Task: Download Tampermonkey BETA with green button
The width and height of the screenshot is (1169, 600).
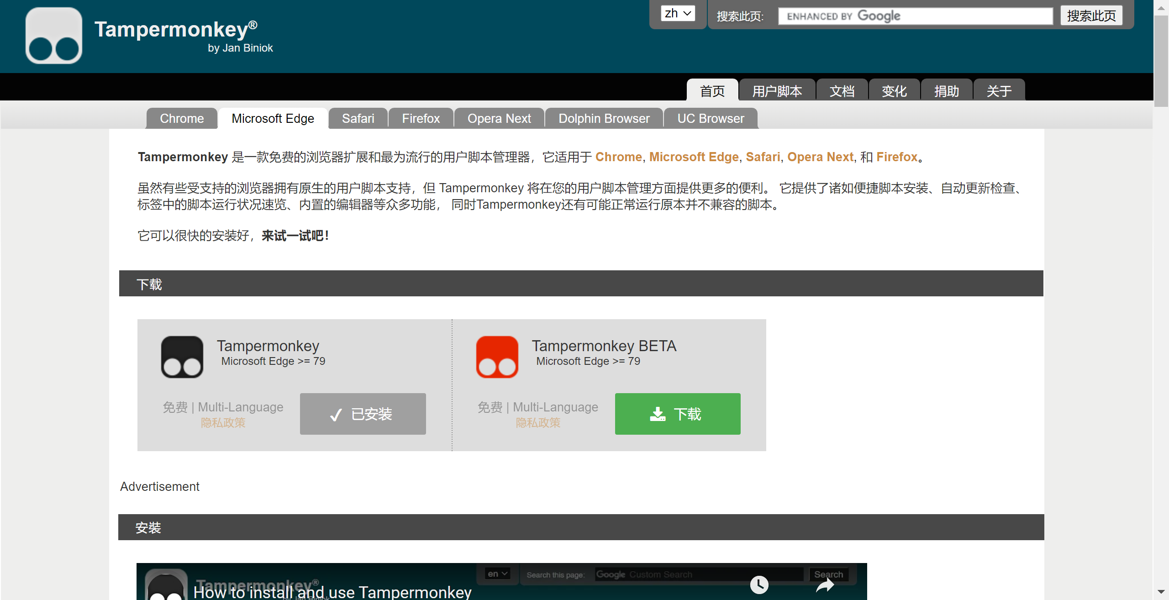Action: point(678,414)
